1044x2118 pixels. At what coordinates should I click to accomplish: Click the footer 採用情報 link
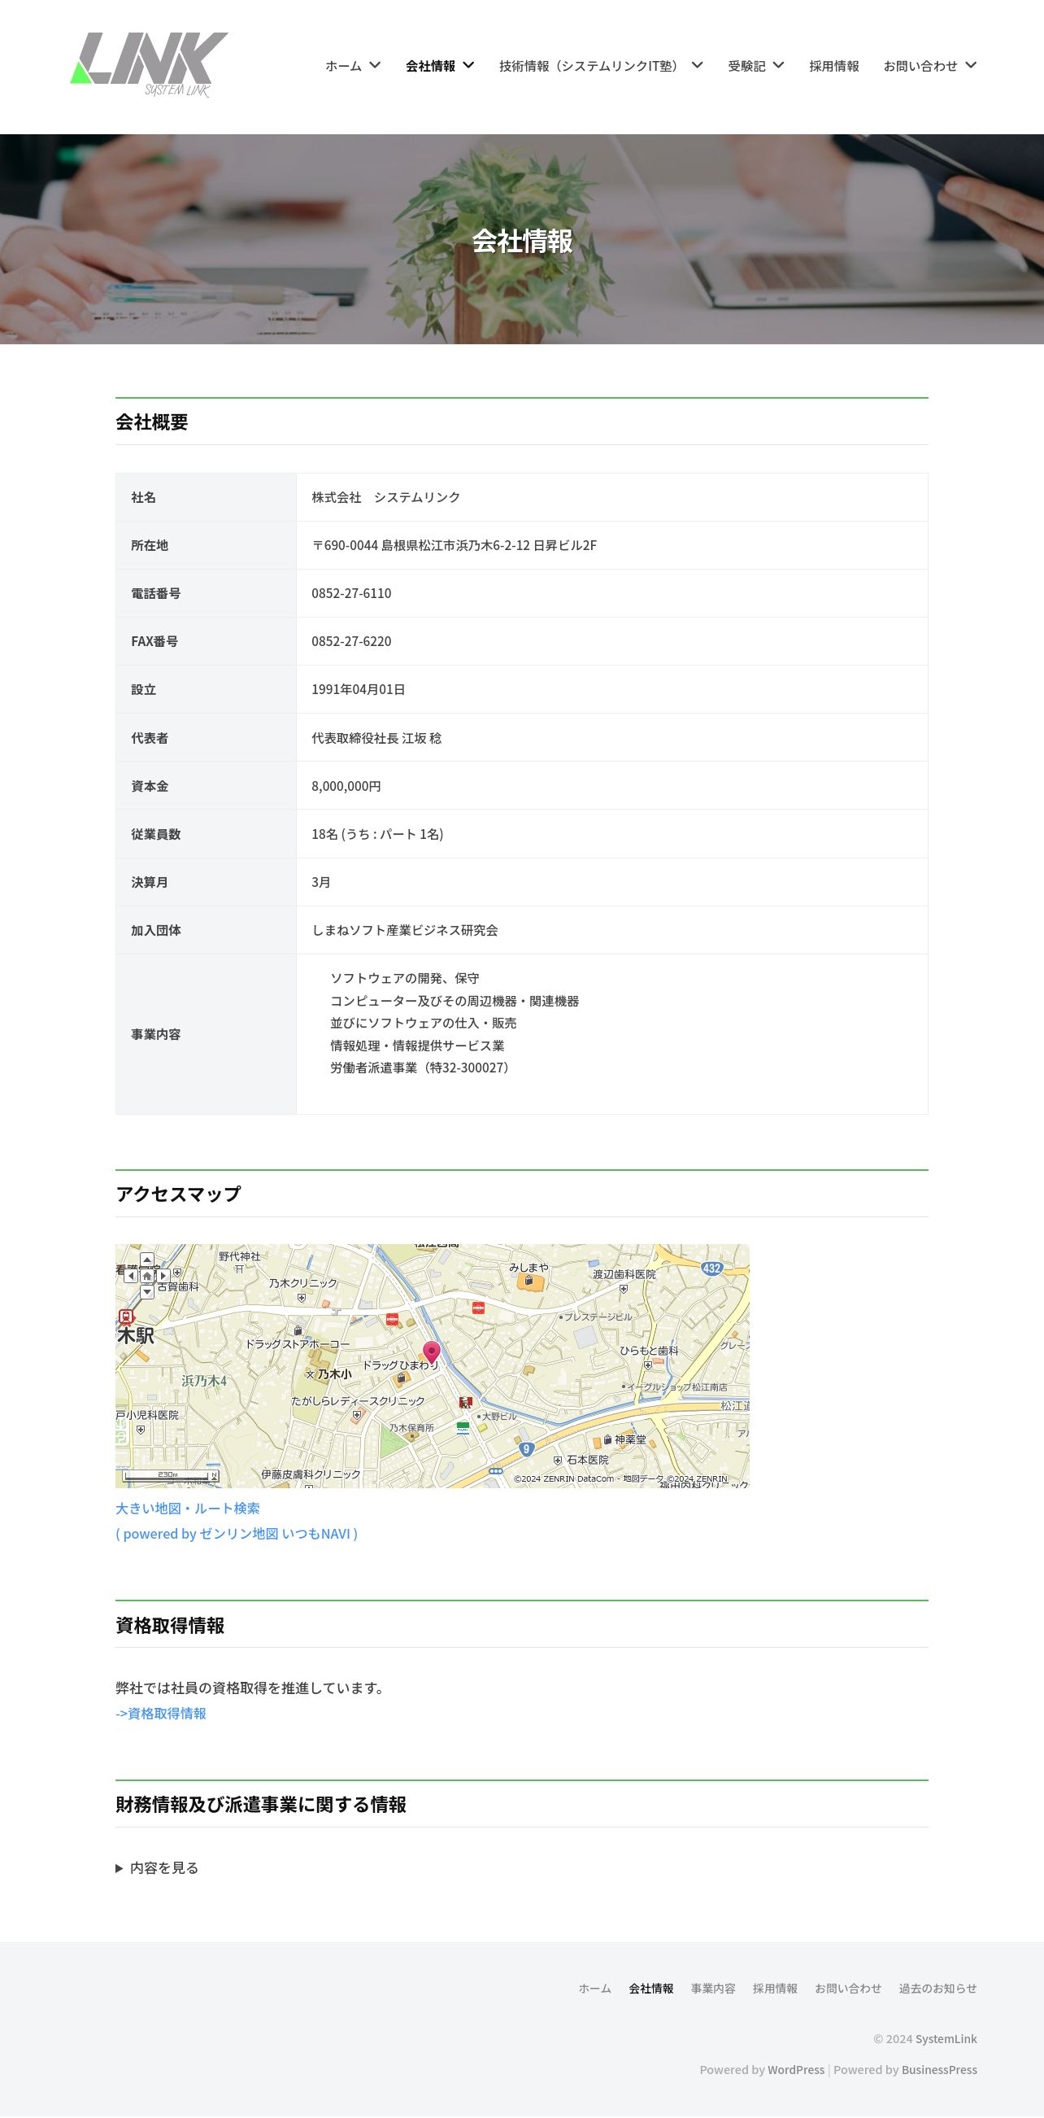click(776, 1988)
